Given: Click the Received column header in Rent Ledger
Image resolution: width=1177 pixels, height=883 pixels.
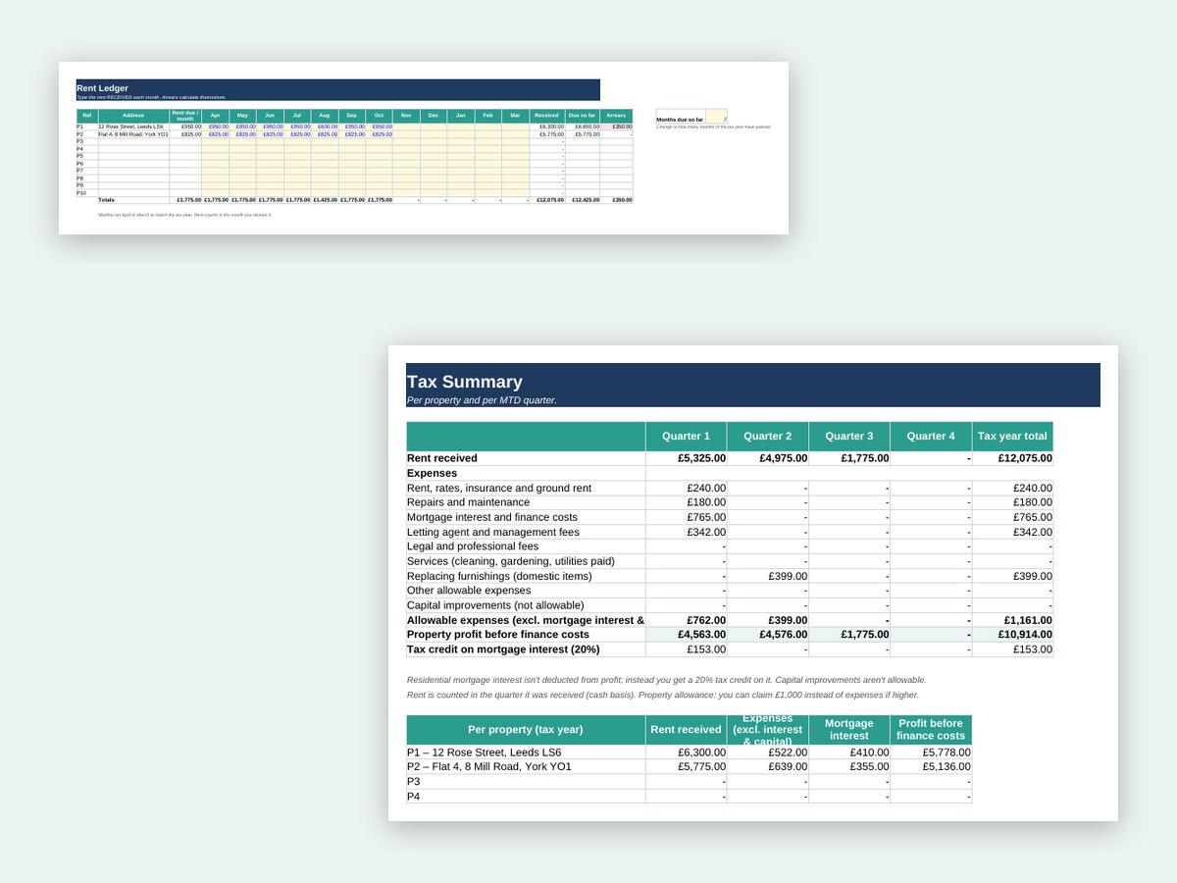Looking at the screenshot, I should [546, 116].
